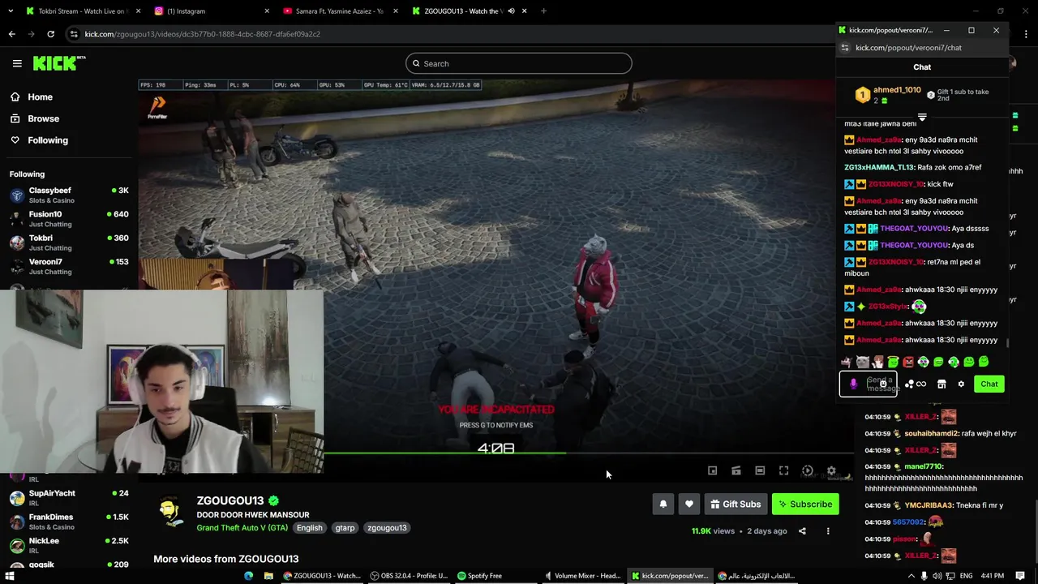Screen dimensions: 1038x584
Task: Share the video via share icon
Action: 802,531
